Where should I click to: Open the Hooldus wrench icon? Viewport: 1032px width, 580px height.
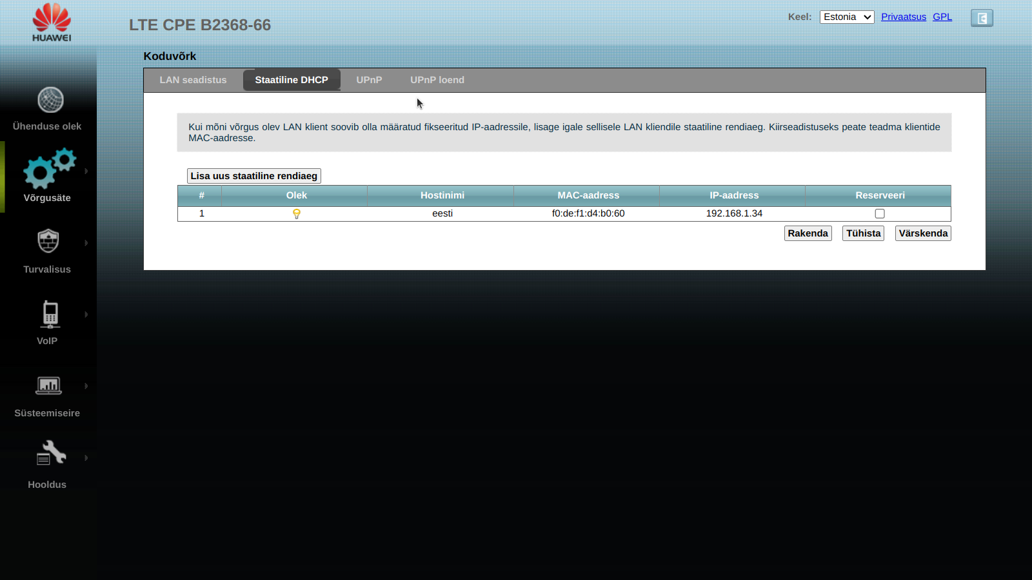pos(51,453)
